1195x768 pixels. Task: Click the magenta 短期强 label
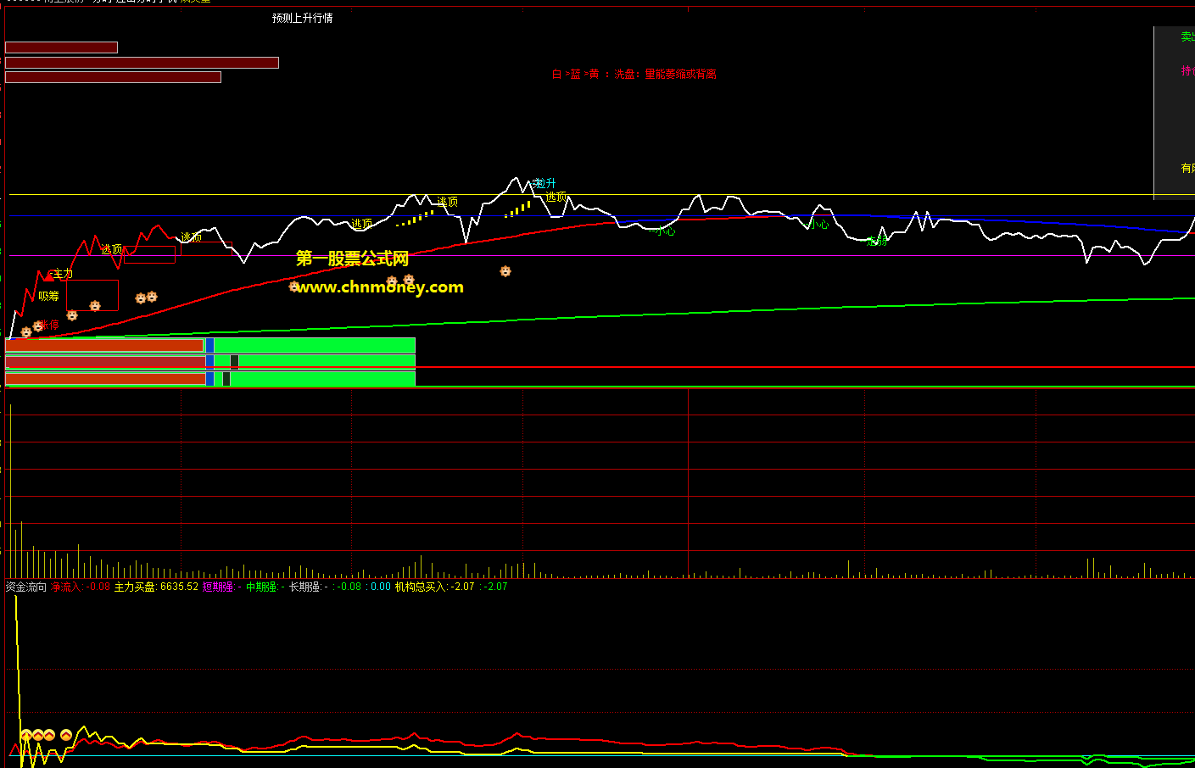tap(217, 587)
